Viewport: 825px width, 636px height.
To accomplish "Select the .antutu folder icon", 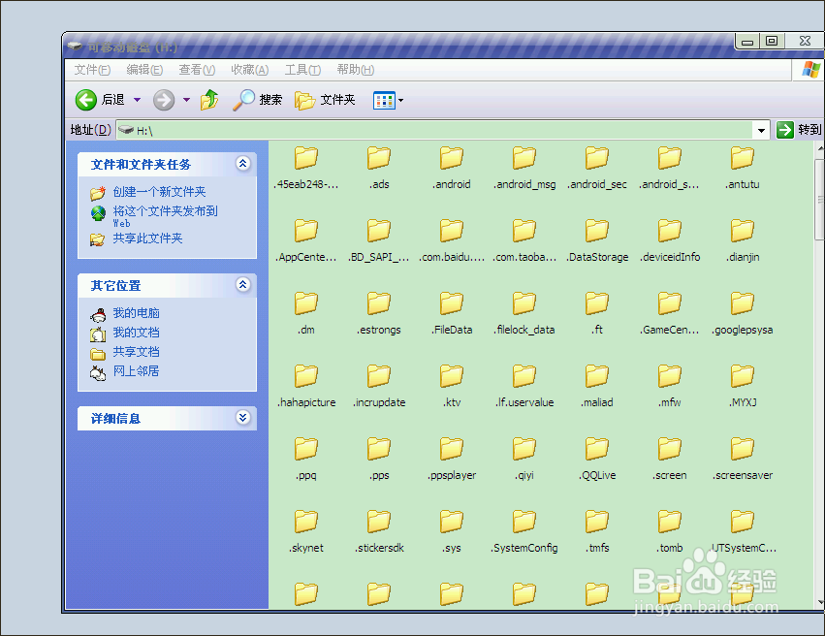I will (x=743, y=158).
